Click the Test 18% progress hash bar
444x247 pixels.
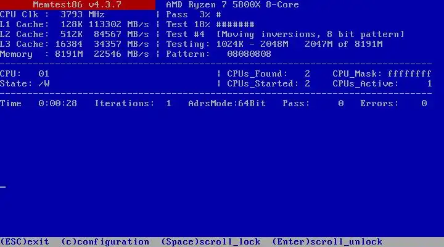(236, 24)
